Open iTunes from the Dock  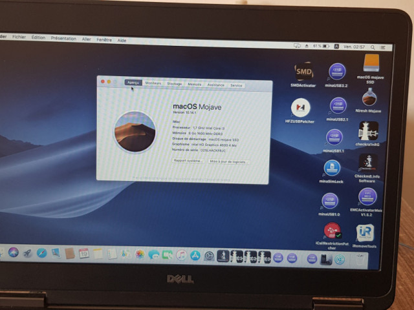tap(181, 256)
